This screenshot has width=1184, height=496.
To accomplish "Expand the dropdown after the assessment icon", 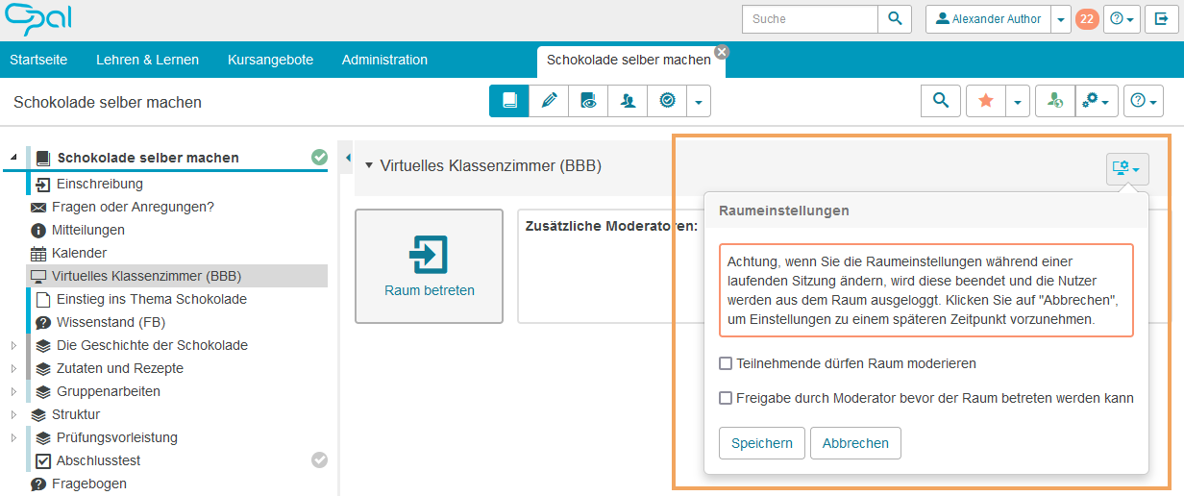I will coord(699,100).
